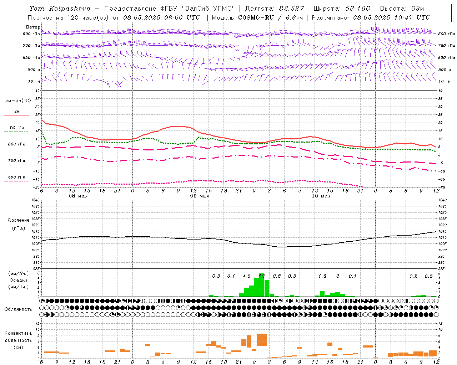Viewport: 457px width, 365px height.
Task: Select the 'Широта: 58.166' header field
Action: 342,9
